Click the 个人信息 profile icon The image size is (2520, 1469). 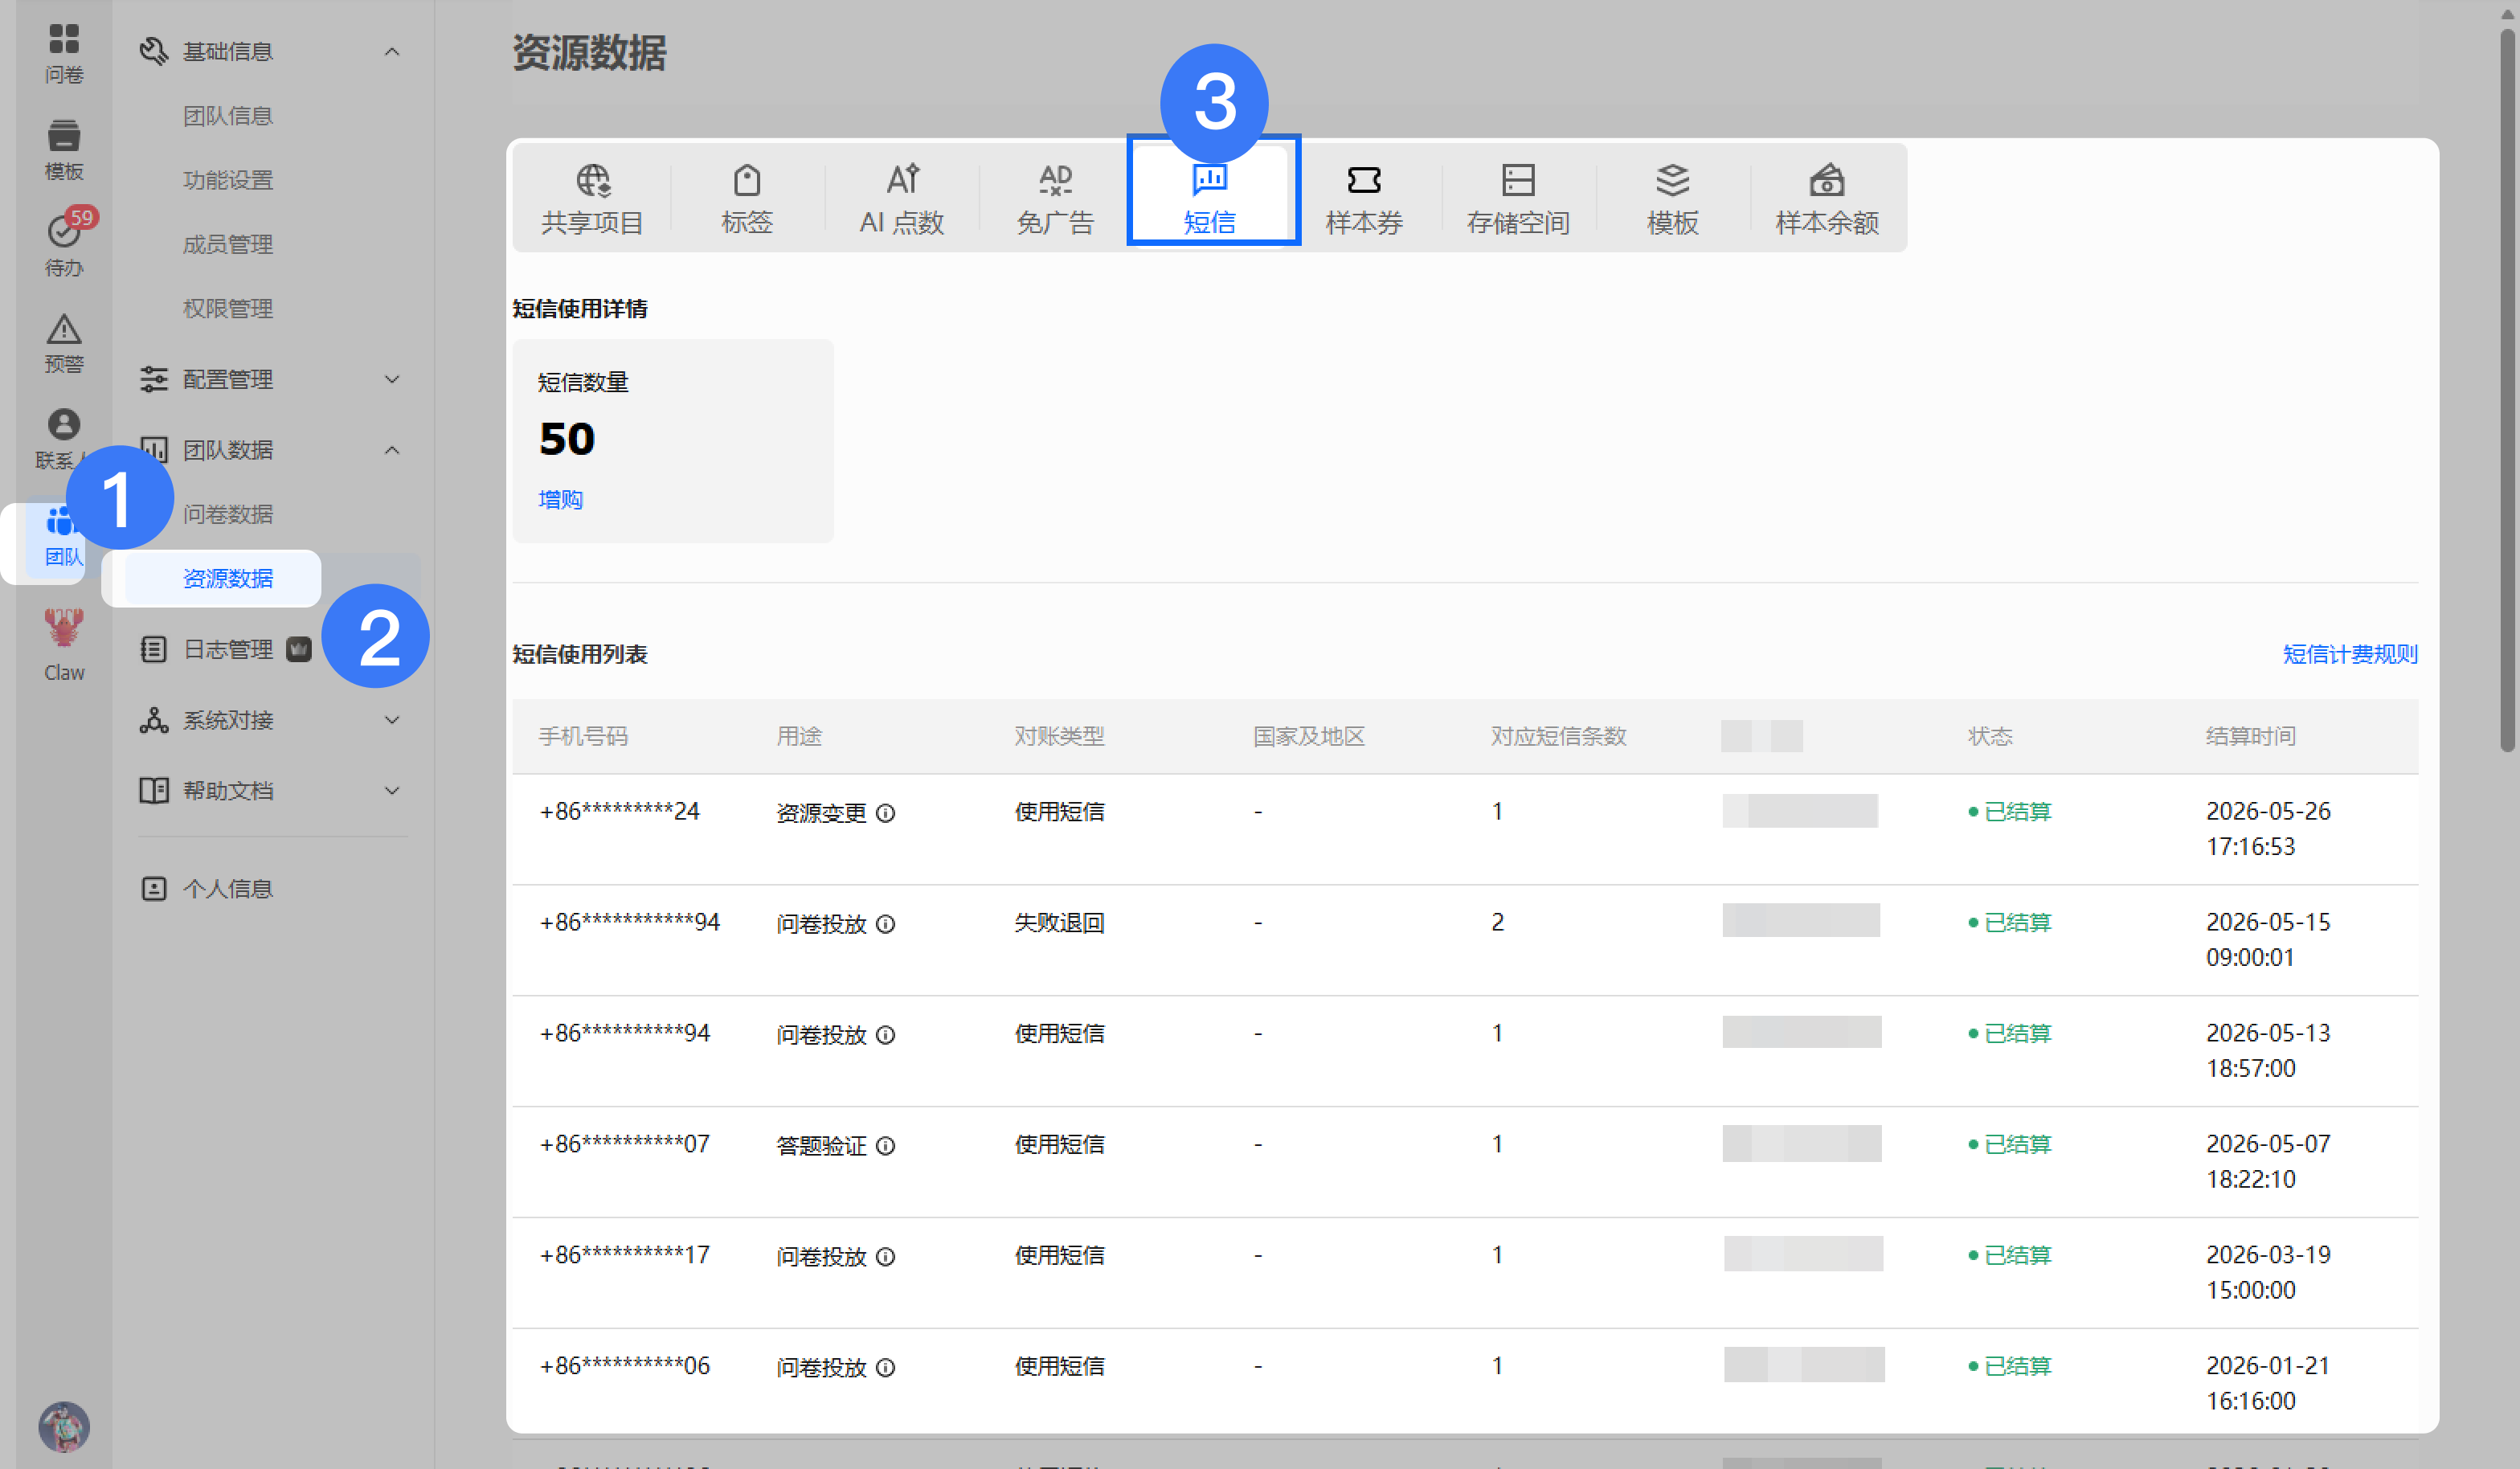coord(153,888)
